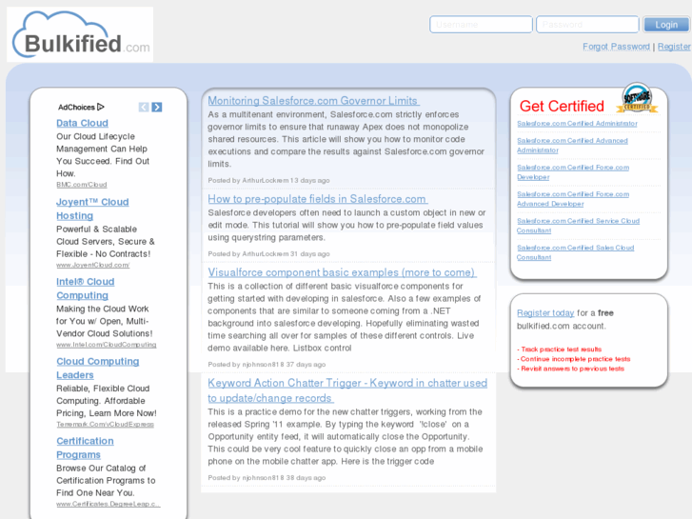Open Certified Force.com Developer link
Viewport: 692px width, 519px height.
[573, 172]
